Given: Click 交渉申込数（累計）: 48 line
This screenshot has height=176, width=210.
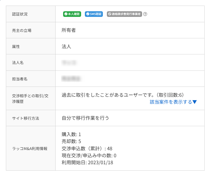Looking at the screenshot, I should 87,149.
